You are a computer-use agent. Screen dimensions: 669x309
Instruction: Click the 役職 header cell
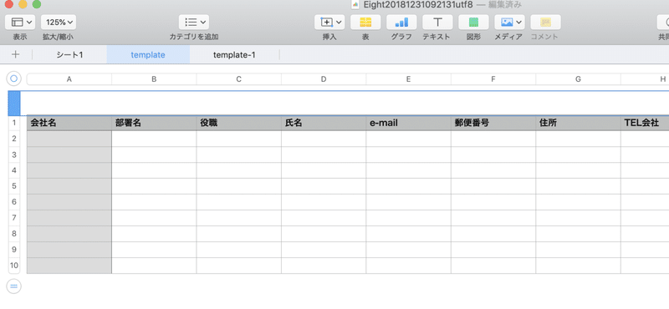(239, 123)
